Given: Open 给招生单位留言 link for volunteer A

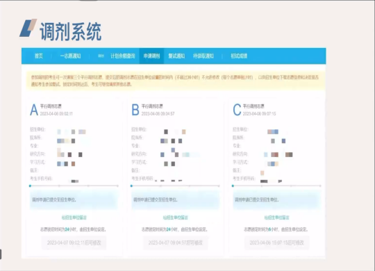Looking at the screenshot, I should [74, 217].
